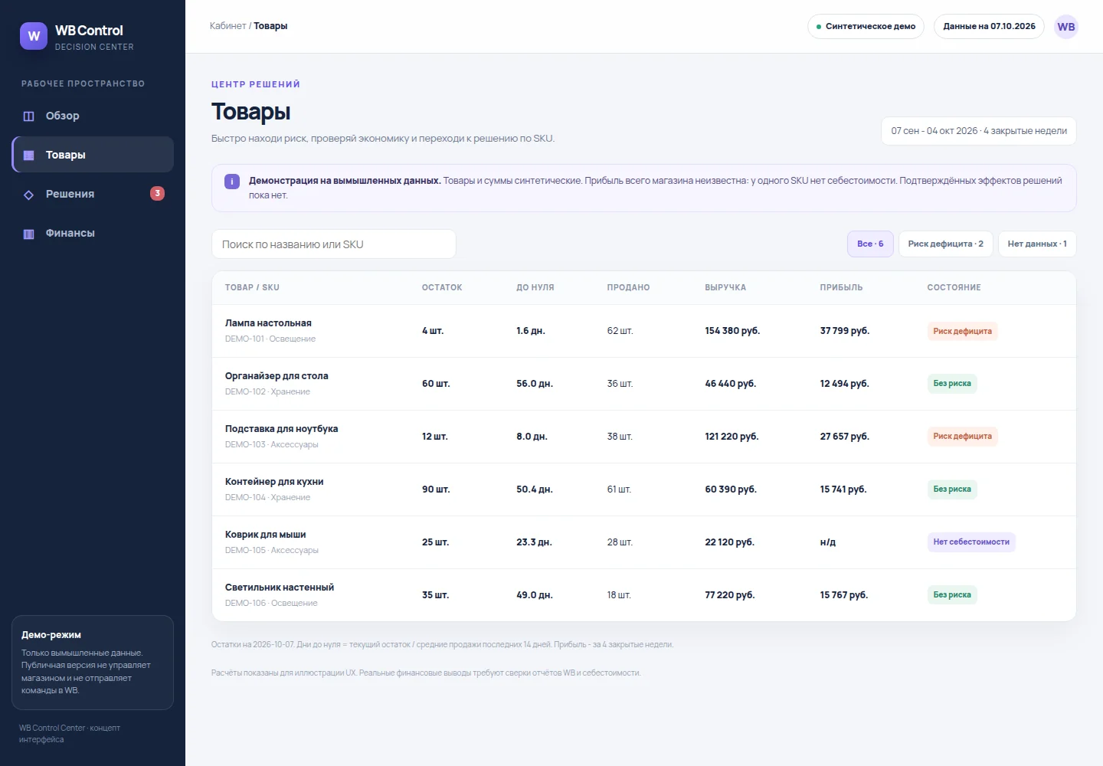Click the ПРОДАНО column header
This screenshot has height=766, width=1103.
click(628, 287)
